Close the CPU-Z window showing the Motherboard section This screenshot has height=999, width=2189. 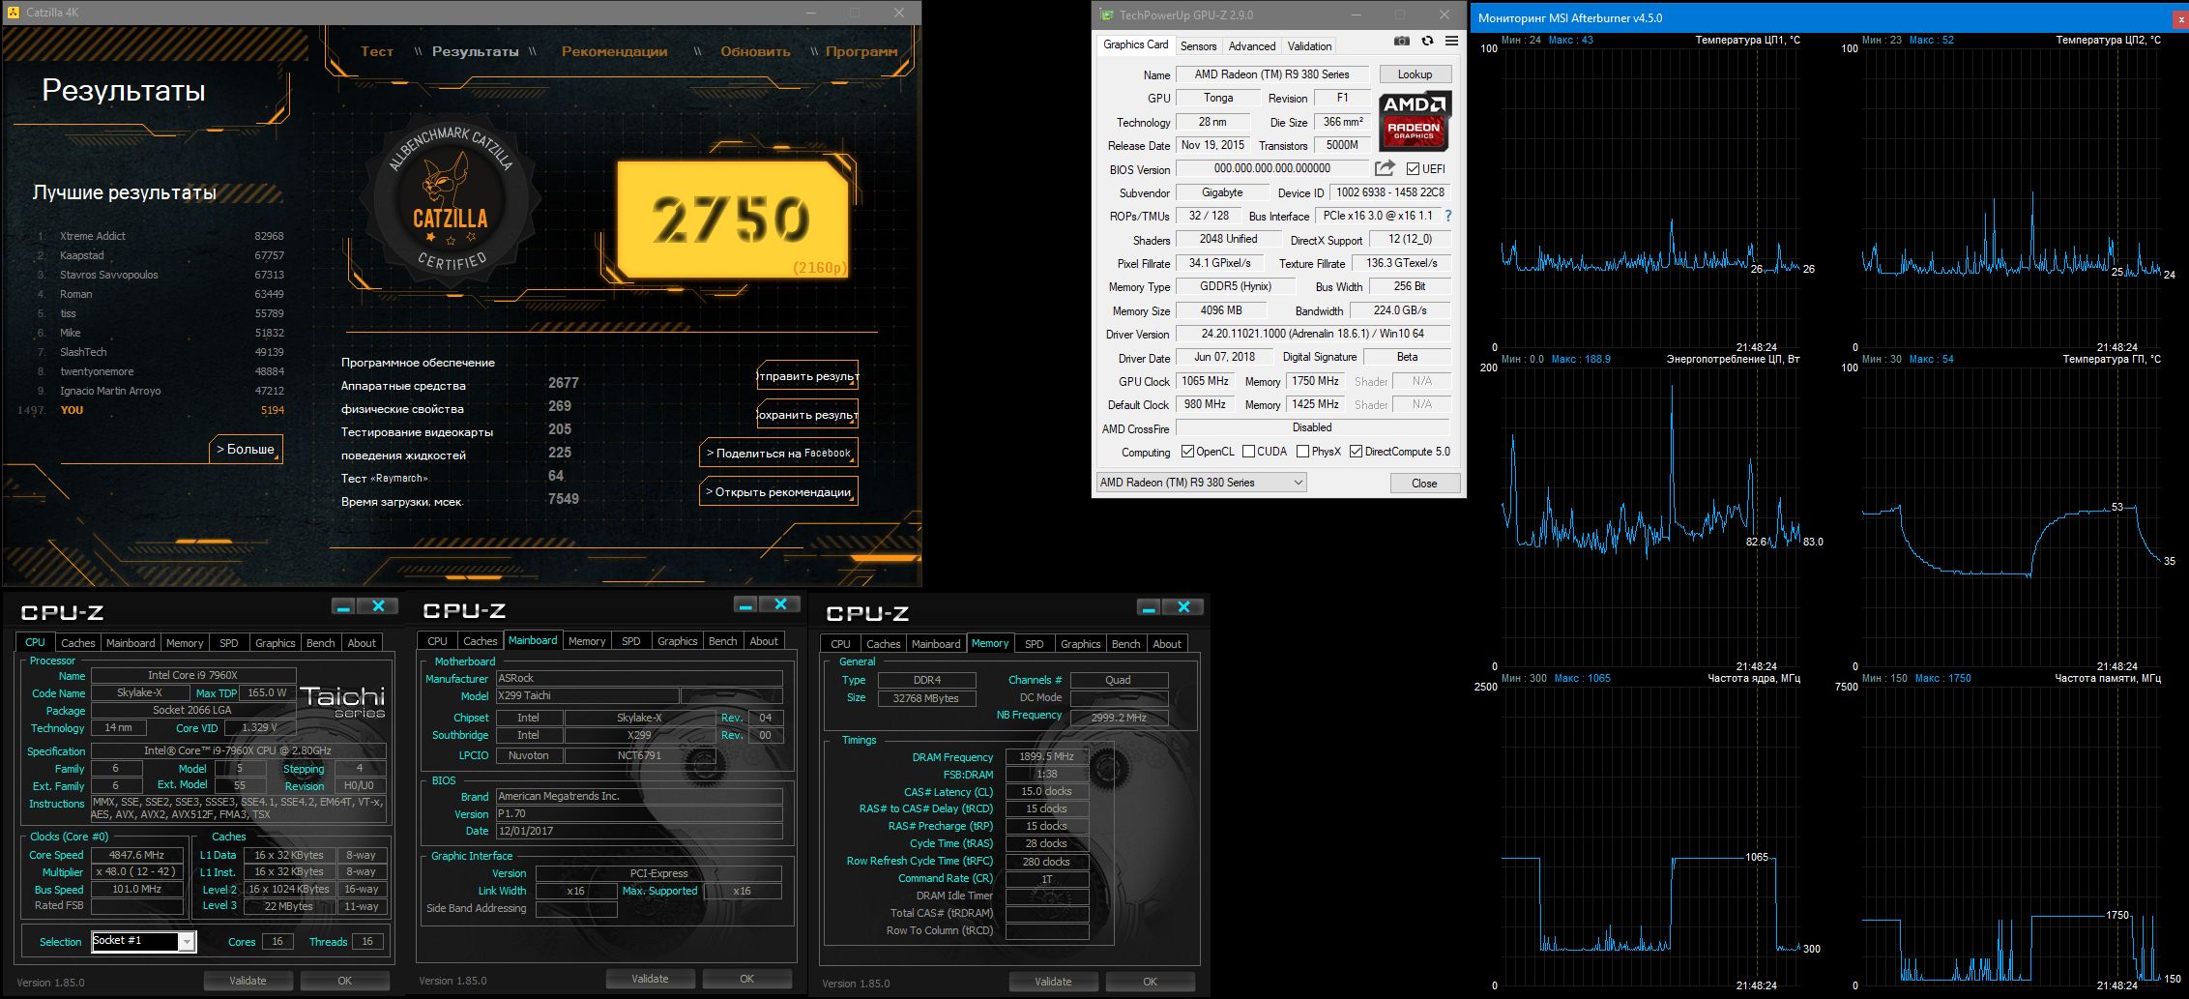point(780,604)
